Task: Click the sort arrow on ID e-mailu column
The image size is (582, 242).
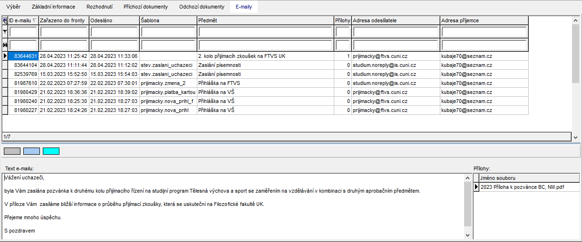Action: [x=34, y=20]
